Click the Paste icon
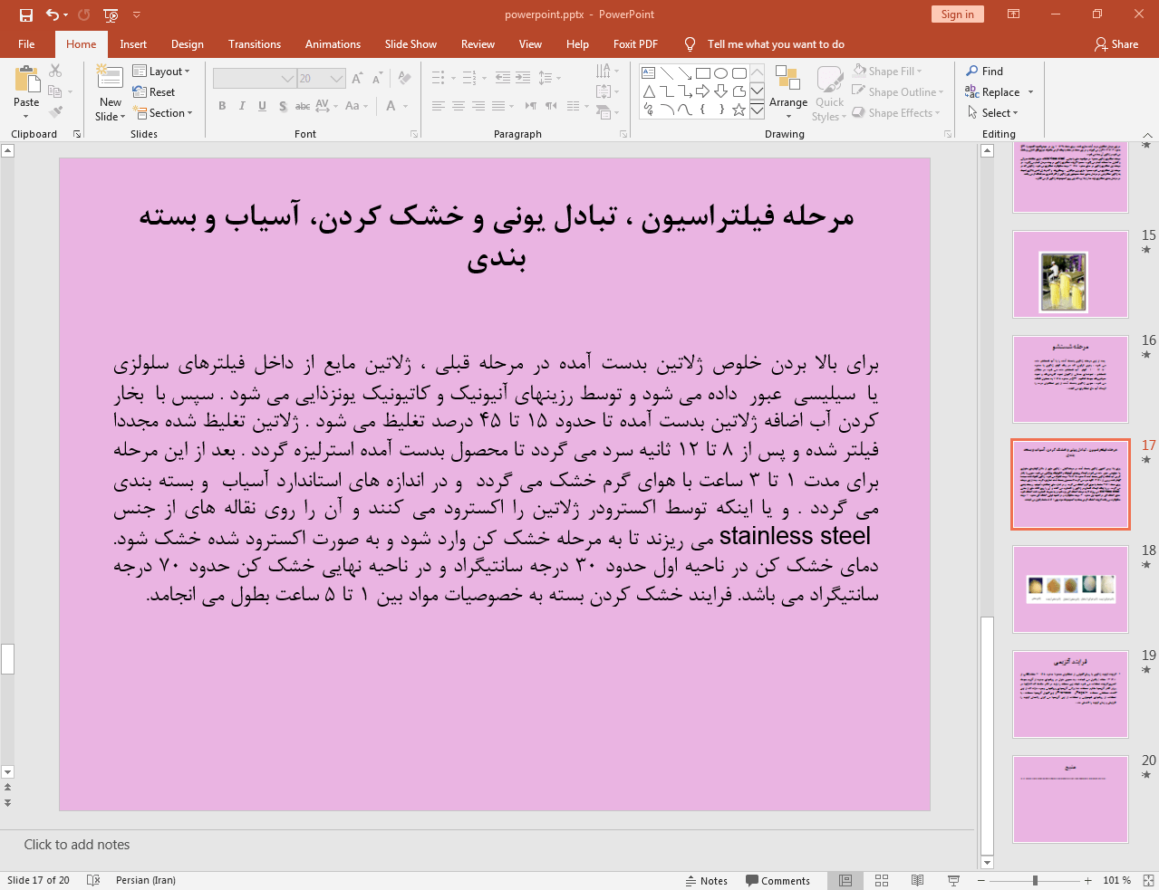This screenshot has height=890, width=1159. [x=26, y=81]
